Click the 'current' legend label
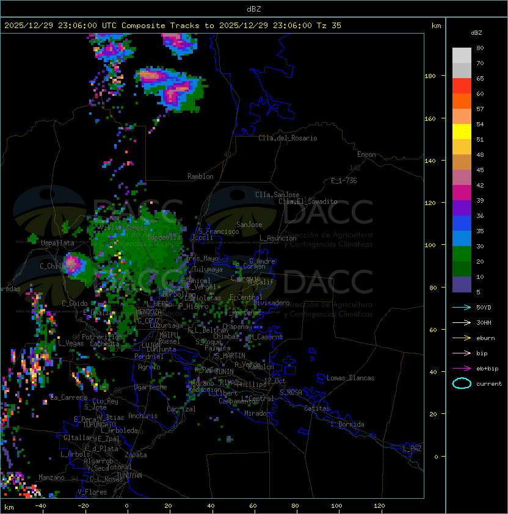The image size is (508, 514). pyautogui.click(x=489, y=384)
